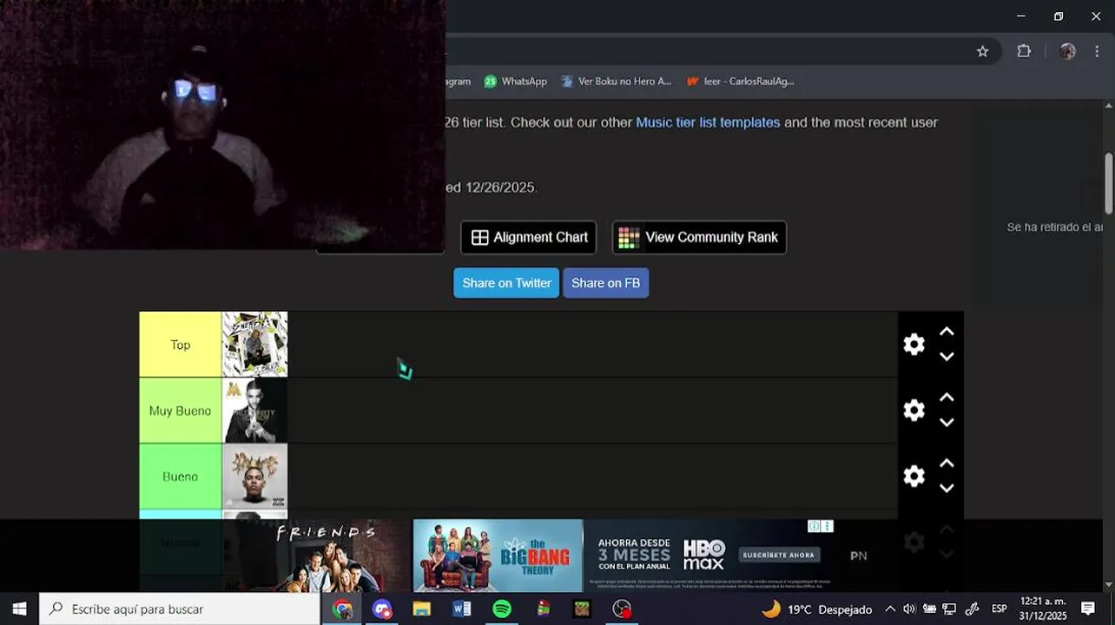Click the Alignment Chart button
This screenshot has height=625, width=1115.
[x=529, y=237]
